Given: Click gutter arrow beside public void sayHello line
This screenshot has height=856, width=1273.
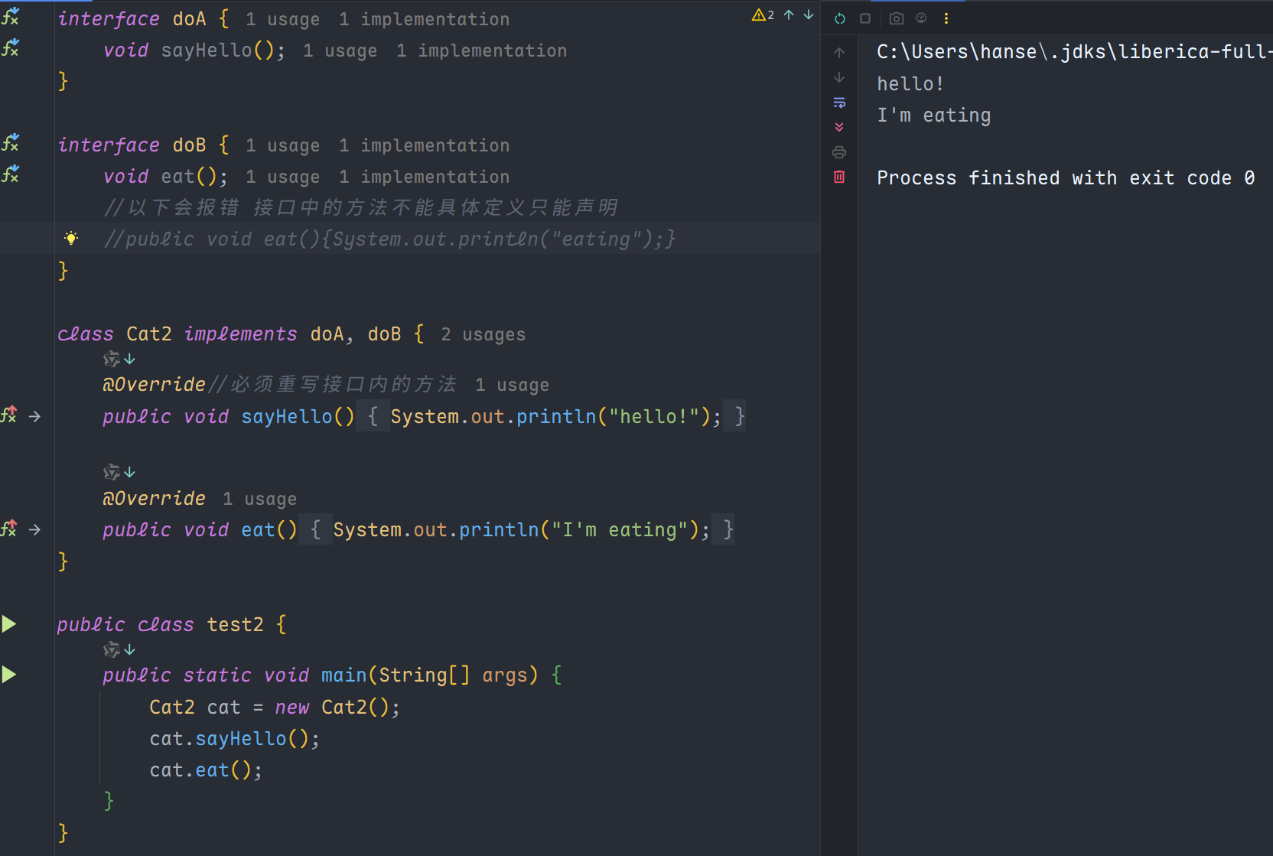Looking at the screenshot, I should click(34, 416).
